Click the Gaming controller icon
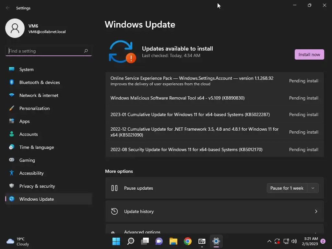The image size is (332, 249). (12, 160)
